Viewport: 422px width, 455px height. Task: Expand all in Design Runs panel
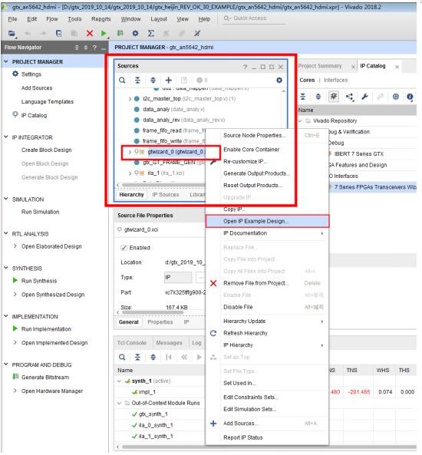pyautogui.click(x=153, y=358)
